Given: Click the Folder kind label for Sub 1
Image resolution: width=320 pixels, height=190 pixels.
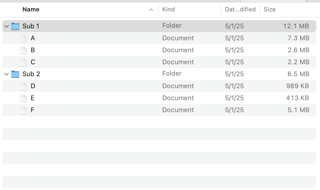Looking at the screenshot, I should tap(172, 26).
